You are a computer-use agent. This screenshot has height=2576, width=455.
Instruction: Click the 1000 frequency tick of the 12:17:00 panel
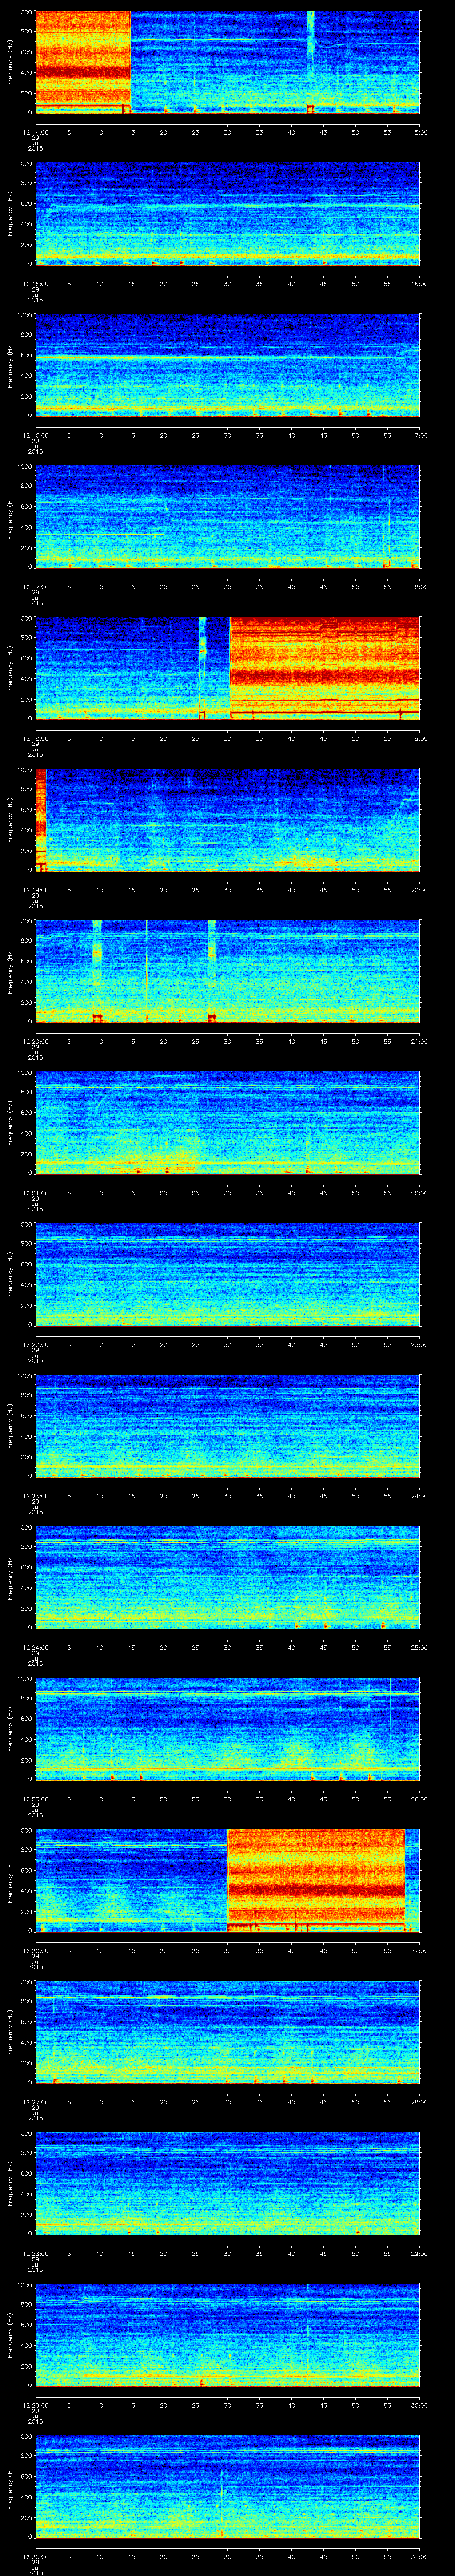coord(24,467)
